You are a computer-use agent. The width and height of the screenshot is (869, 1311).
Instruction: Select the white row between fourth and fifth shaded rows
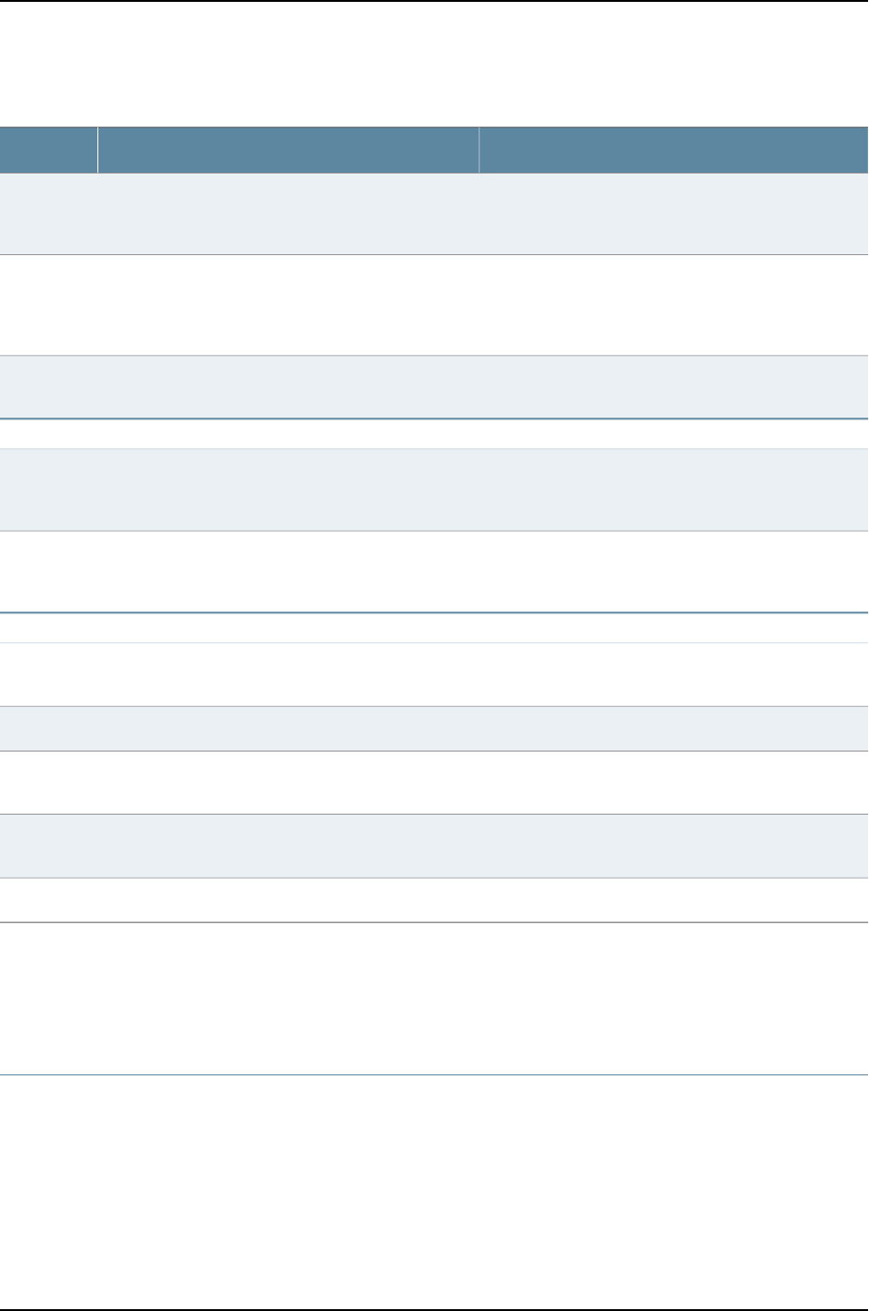pos(434,782)
